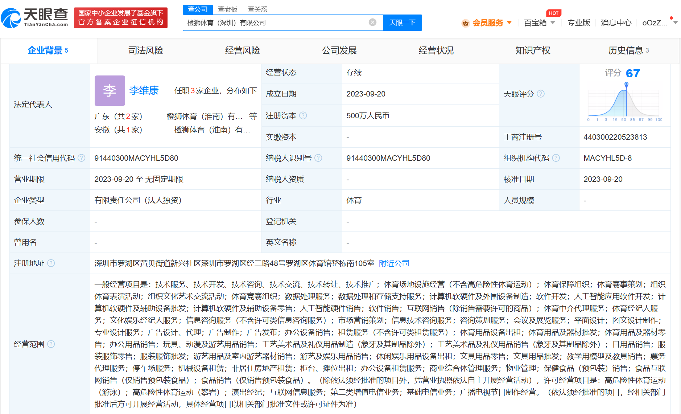Click help icon beside 组织机构代码
The image size is (681, 414).
(x=556, y=158)
